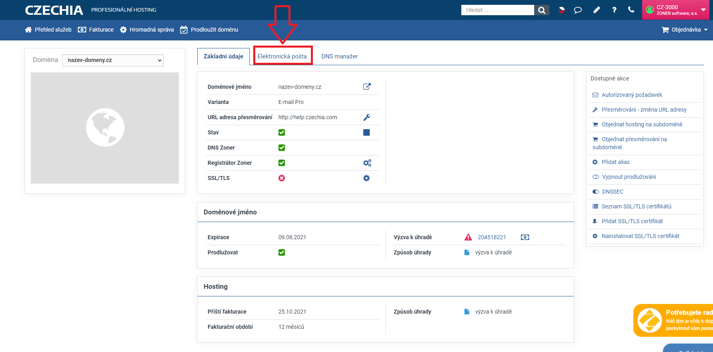Click the search magnifier button
This screenshot has height=352, width=713.
pos(542,10)
